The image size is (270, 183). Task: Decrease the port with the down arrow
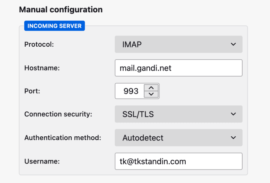coord(151,94)
